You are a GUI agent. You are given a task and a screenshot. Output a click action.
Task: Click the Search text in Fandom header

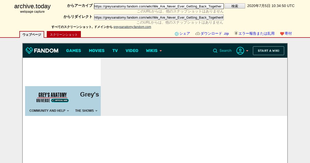tap(226, 51)
